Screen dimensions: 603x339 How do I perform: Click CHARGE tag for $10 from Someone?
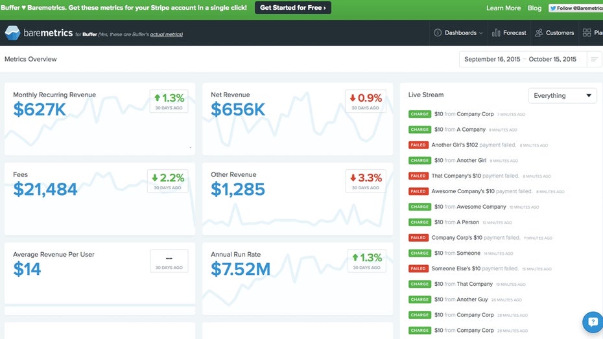point(420,253)
